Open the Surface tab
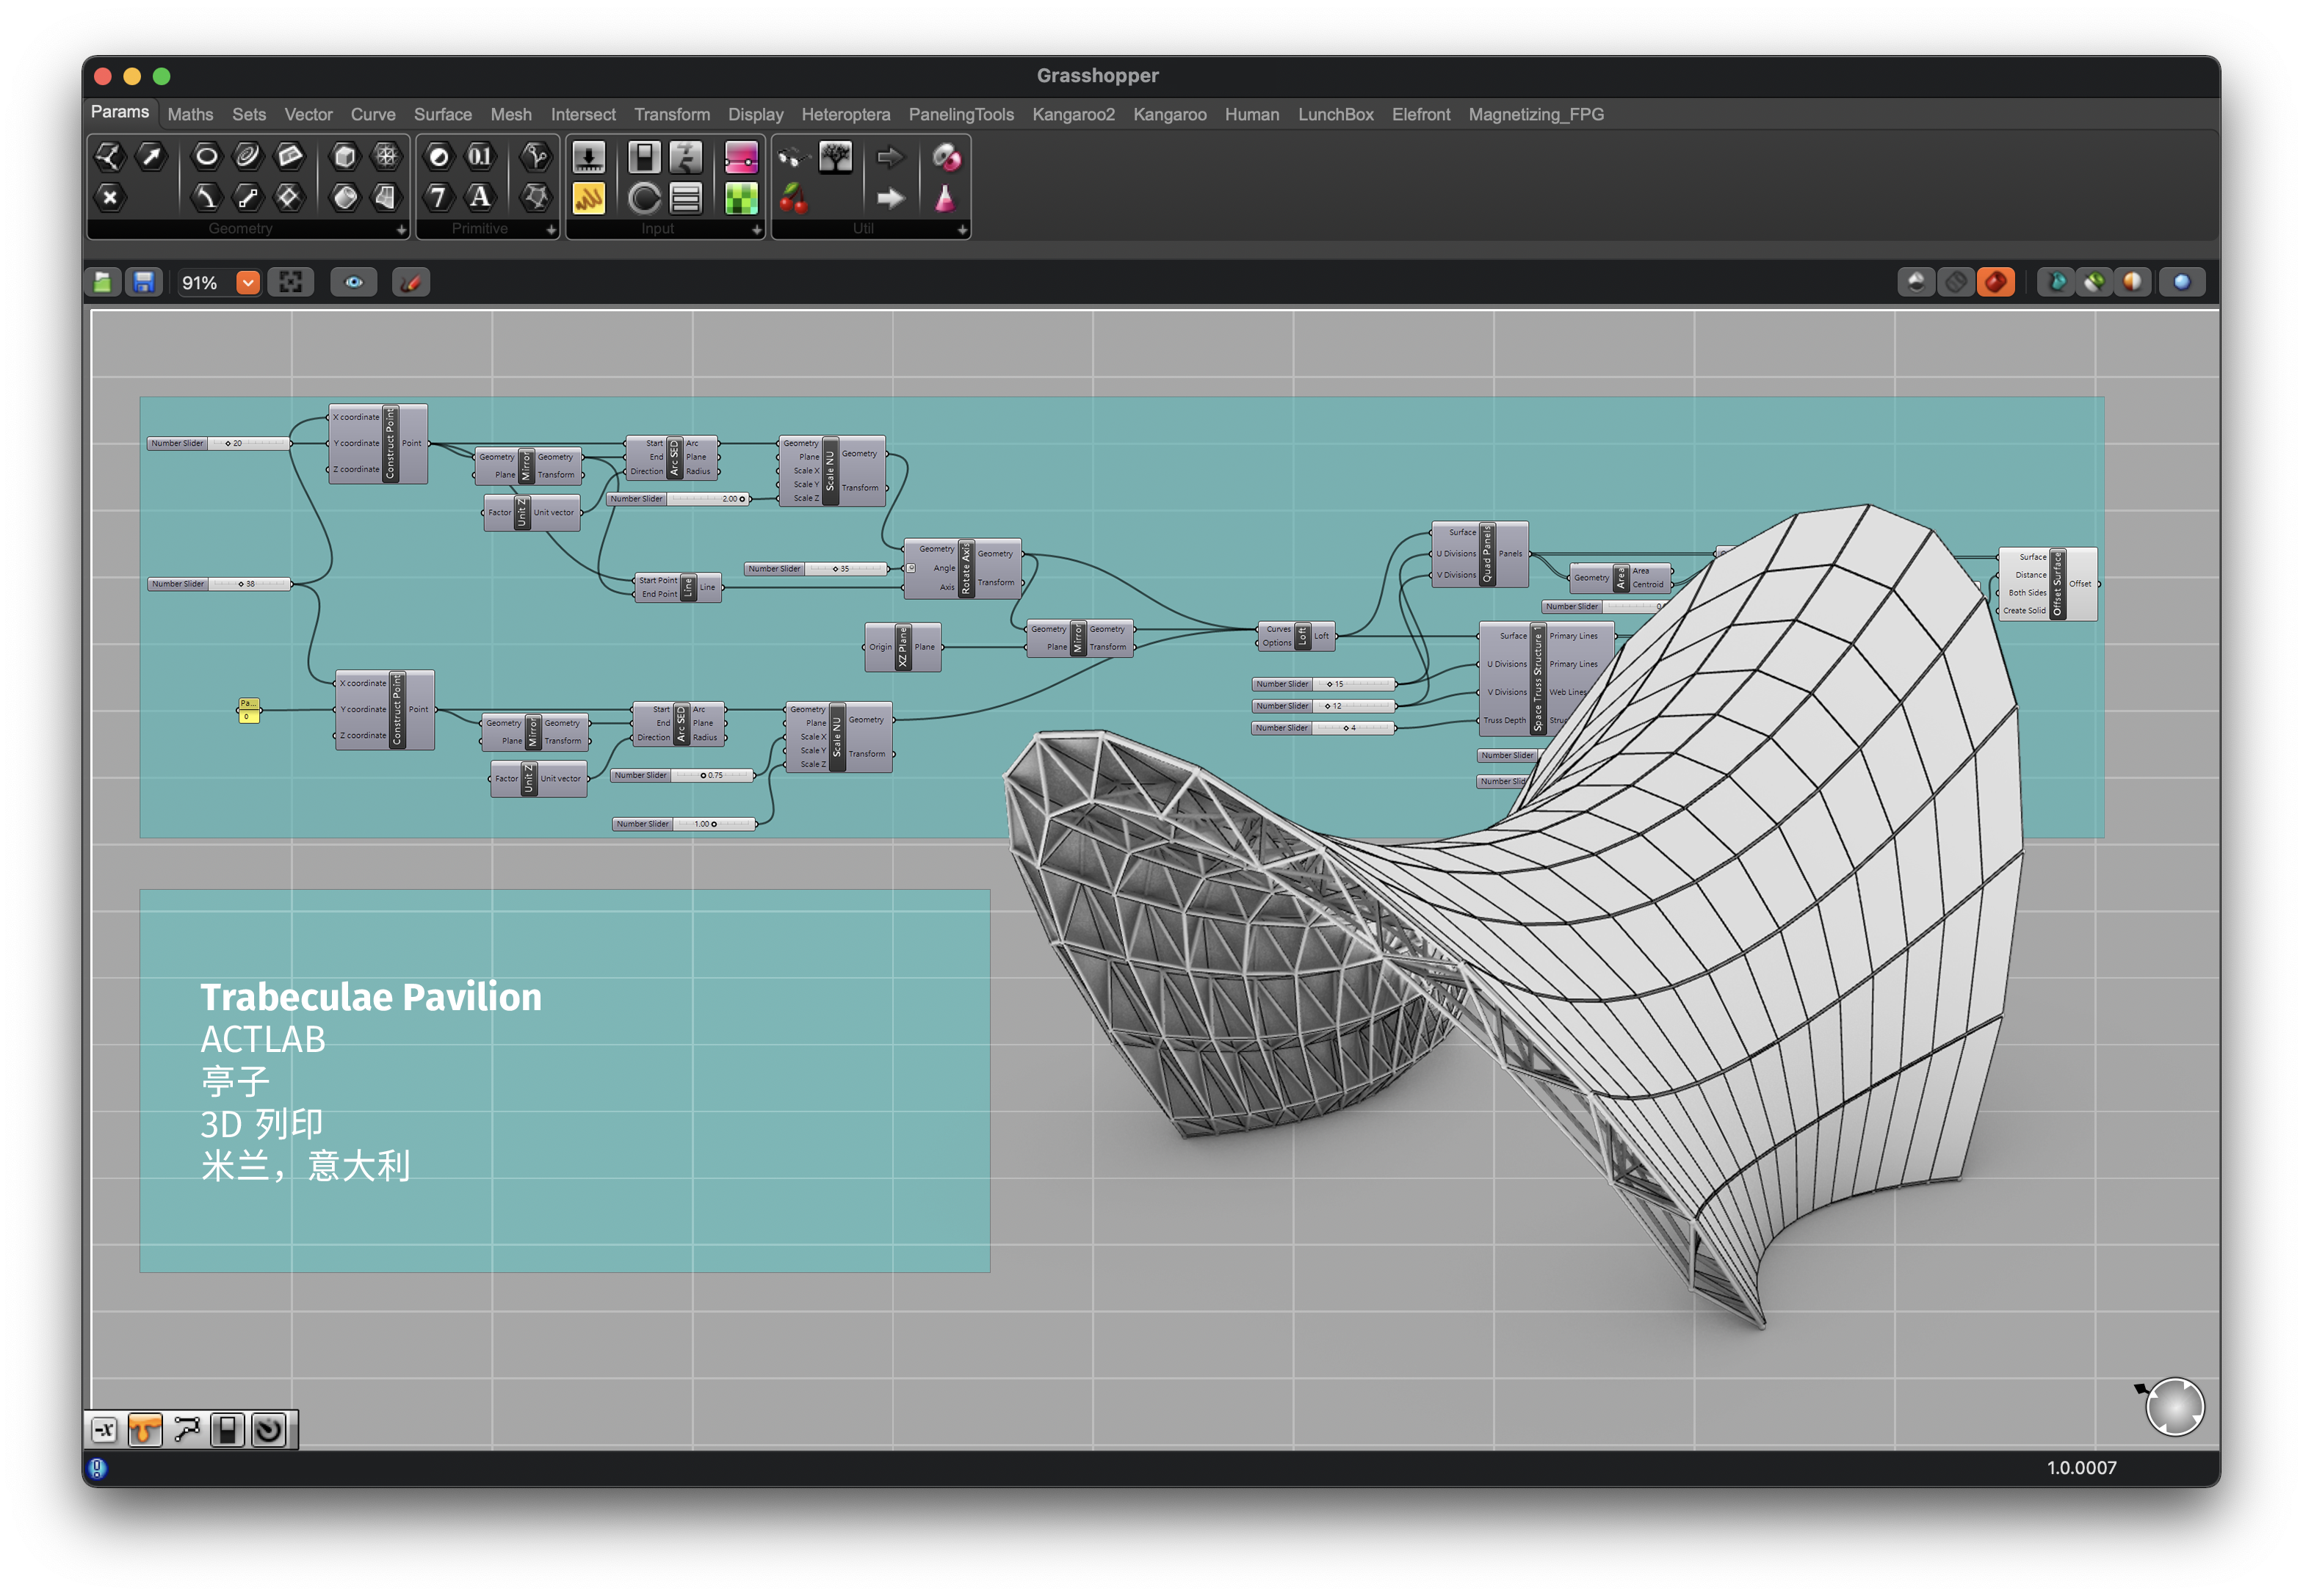2303x1596 pixels. [442, 114]
